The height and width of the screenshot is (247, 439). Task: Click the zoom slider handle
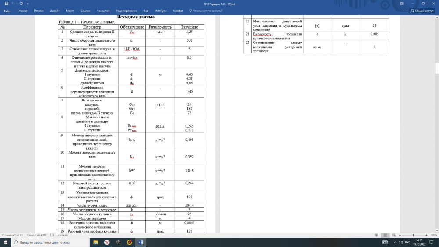pos(413,235)
